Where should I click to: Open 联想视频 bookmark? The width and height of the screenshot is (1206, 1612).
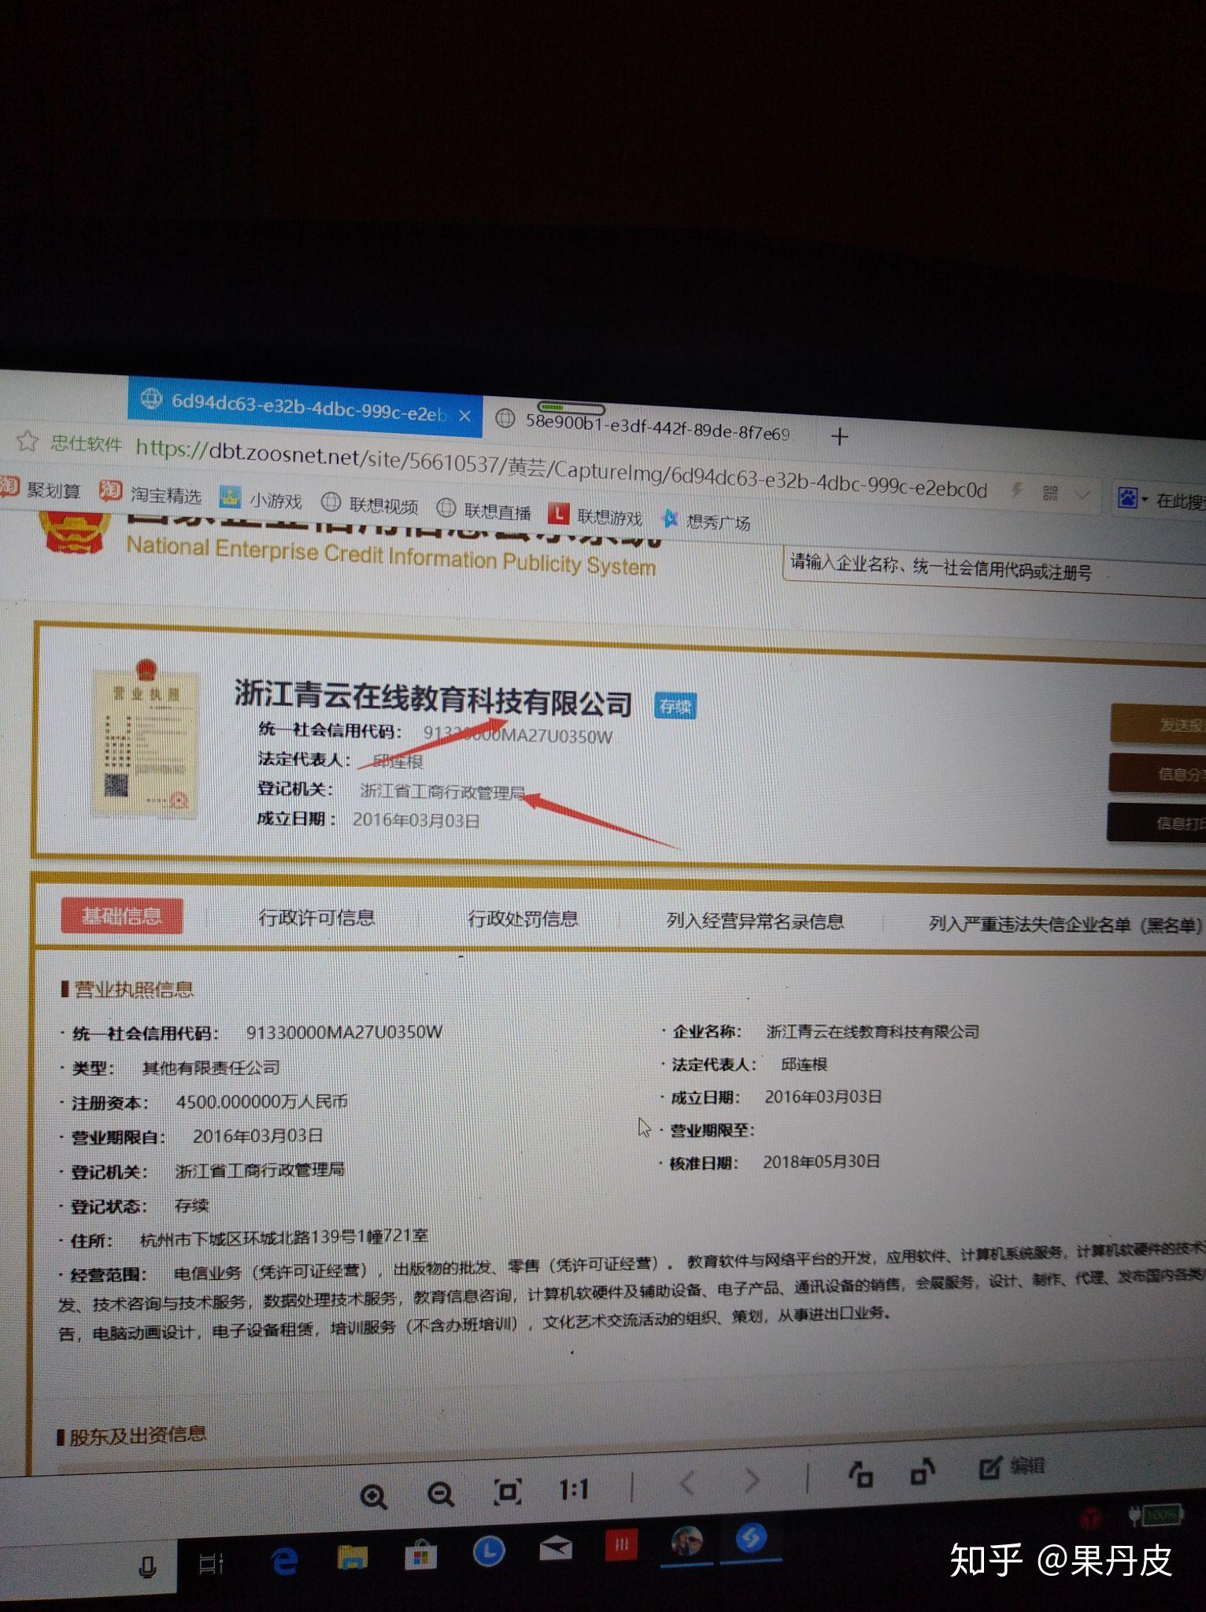370,504
